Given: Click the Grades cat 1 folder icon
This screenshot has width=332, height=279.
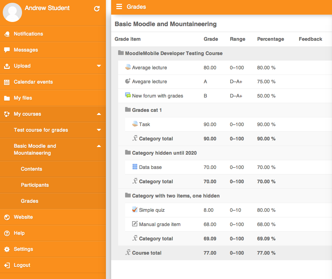Looking at the screenshot, I should 128,109.
